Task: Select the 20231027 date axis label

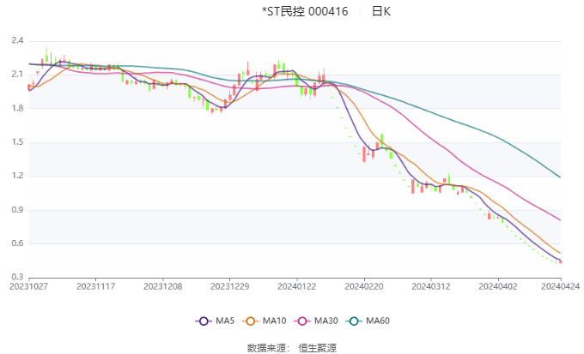Action: tap(28, 286)
